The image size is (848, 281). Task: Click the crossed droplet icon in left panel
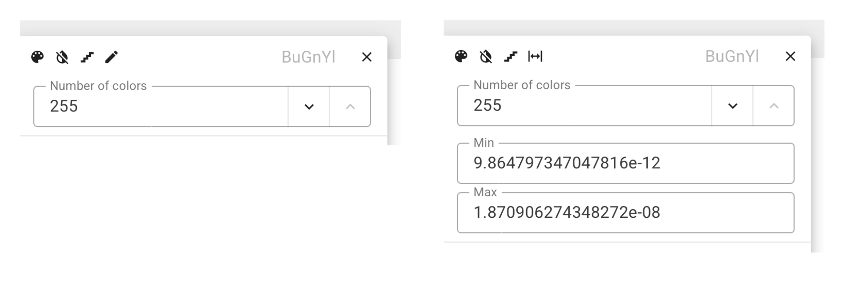tap(61, 57)
